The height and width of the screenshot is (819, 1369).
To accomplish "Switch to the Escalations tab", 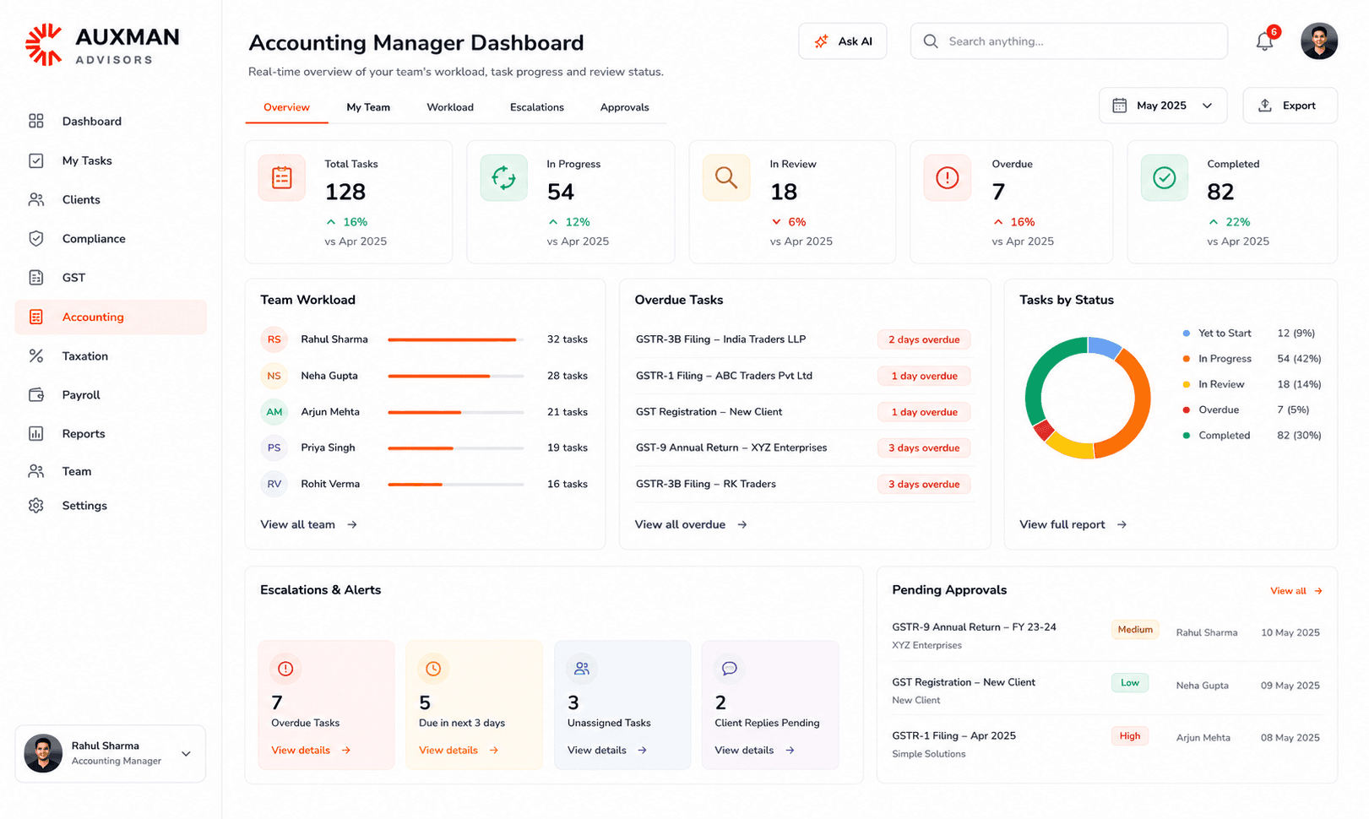I will pos(537,107).
